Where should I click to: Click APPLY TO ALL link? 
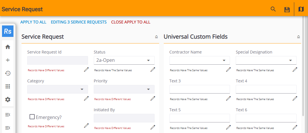(33, 22)
